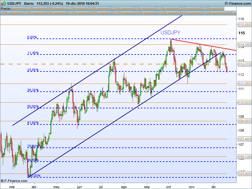Screen dimensions: 252x189
Task: Click the 107,403 price tag
Action: [x=244, y=139]
